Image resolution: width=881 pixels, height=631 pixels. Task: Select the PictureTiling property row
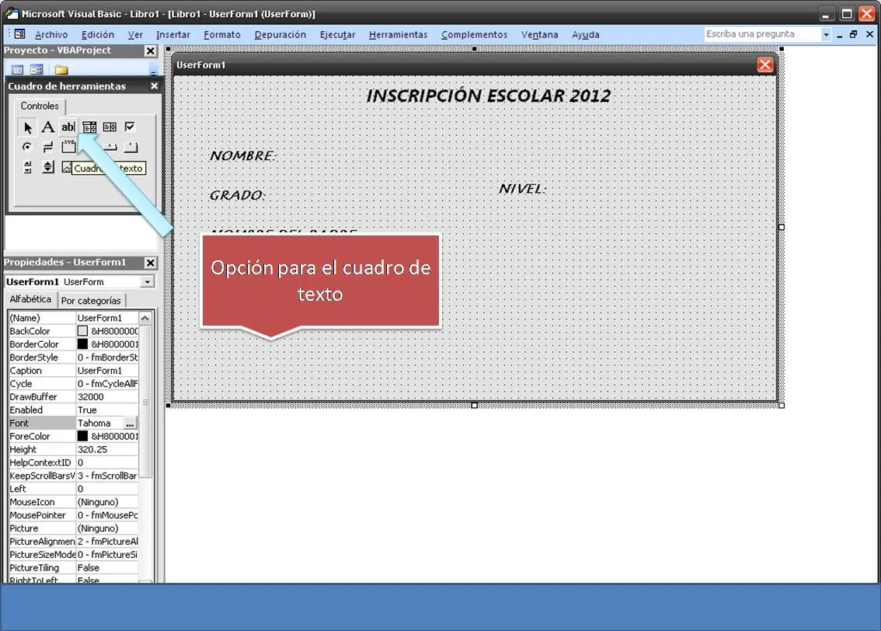(x=73, y=568)
